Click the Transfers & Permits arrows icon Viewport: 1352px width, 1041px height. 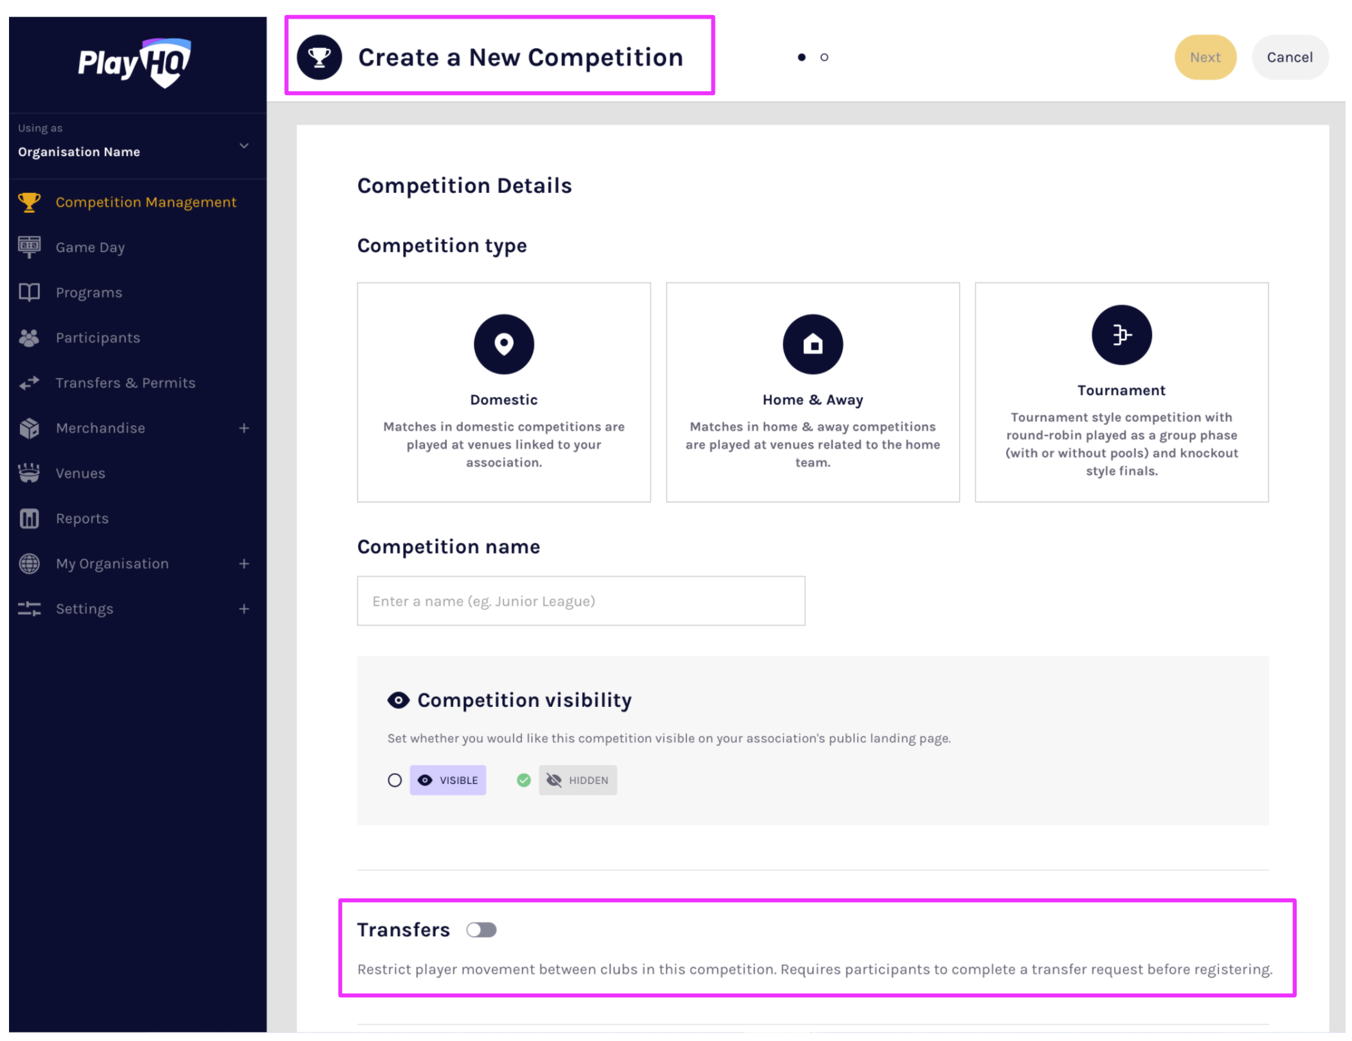pos(29,383)
